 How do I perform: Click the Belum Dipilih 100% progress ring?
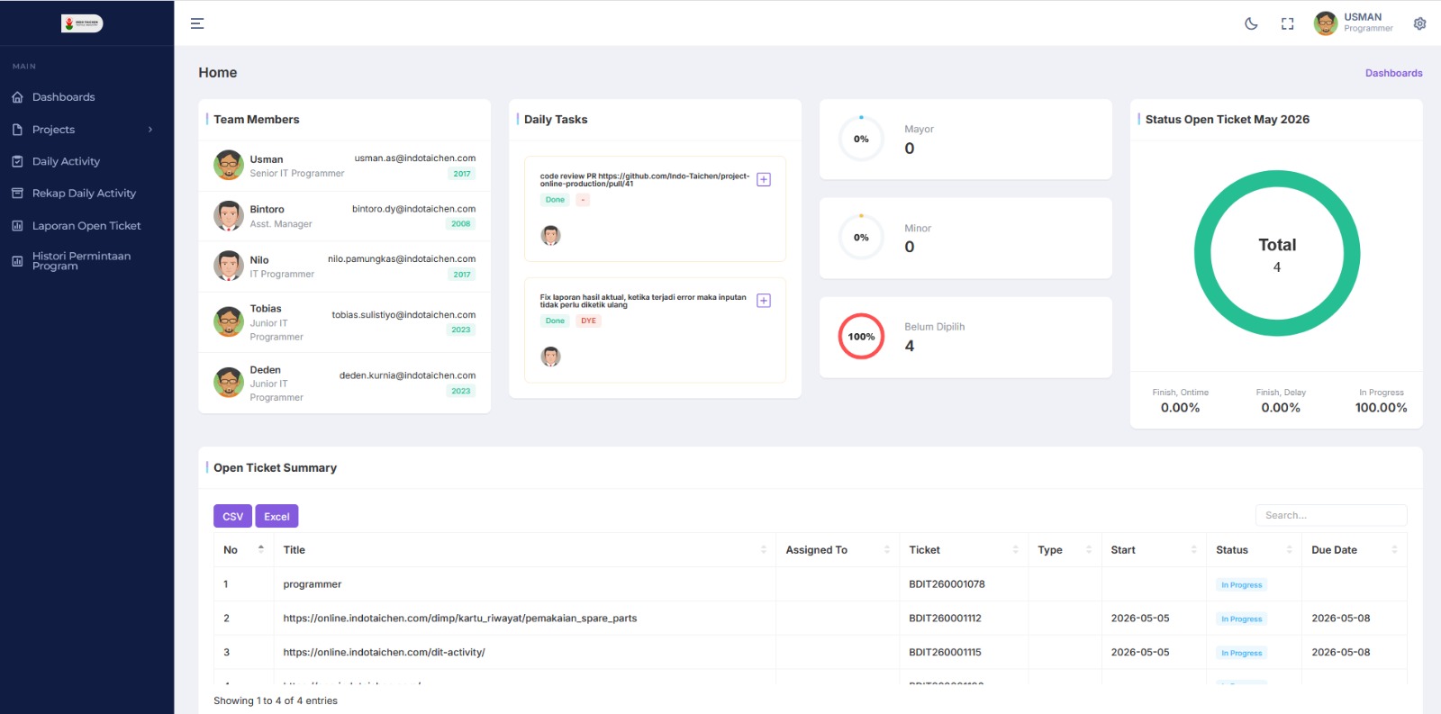pos(861,337)
